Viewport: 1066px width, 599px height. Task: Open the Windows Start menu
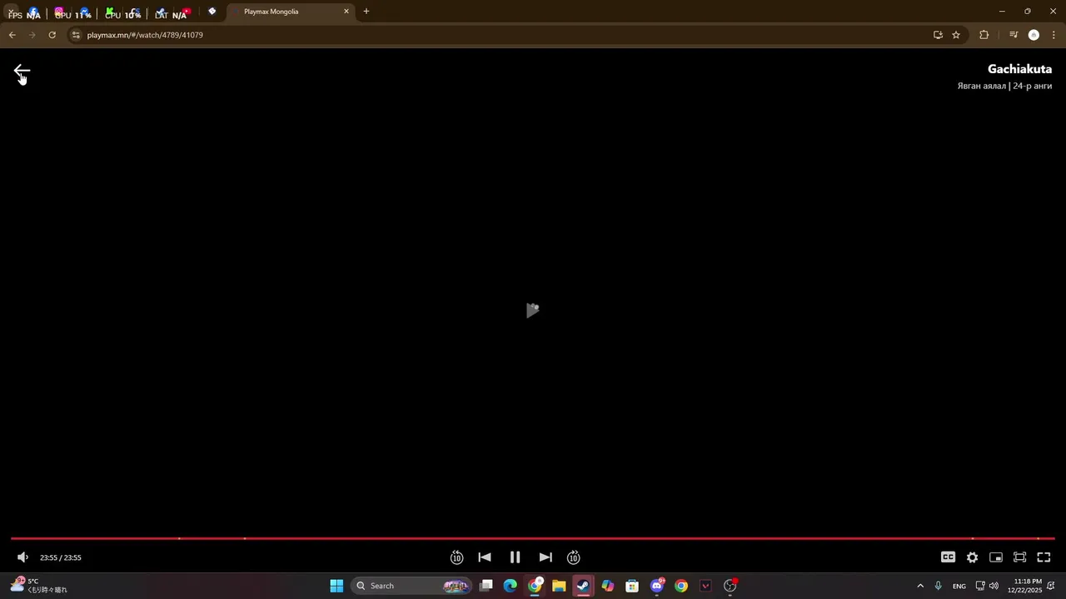pos(336,586)
